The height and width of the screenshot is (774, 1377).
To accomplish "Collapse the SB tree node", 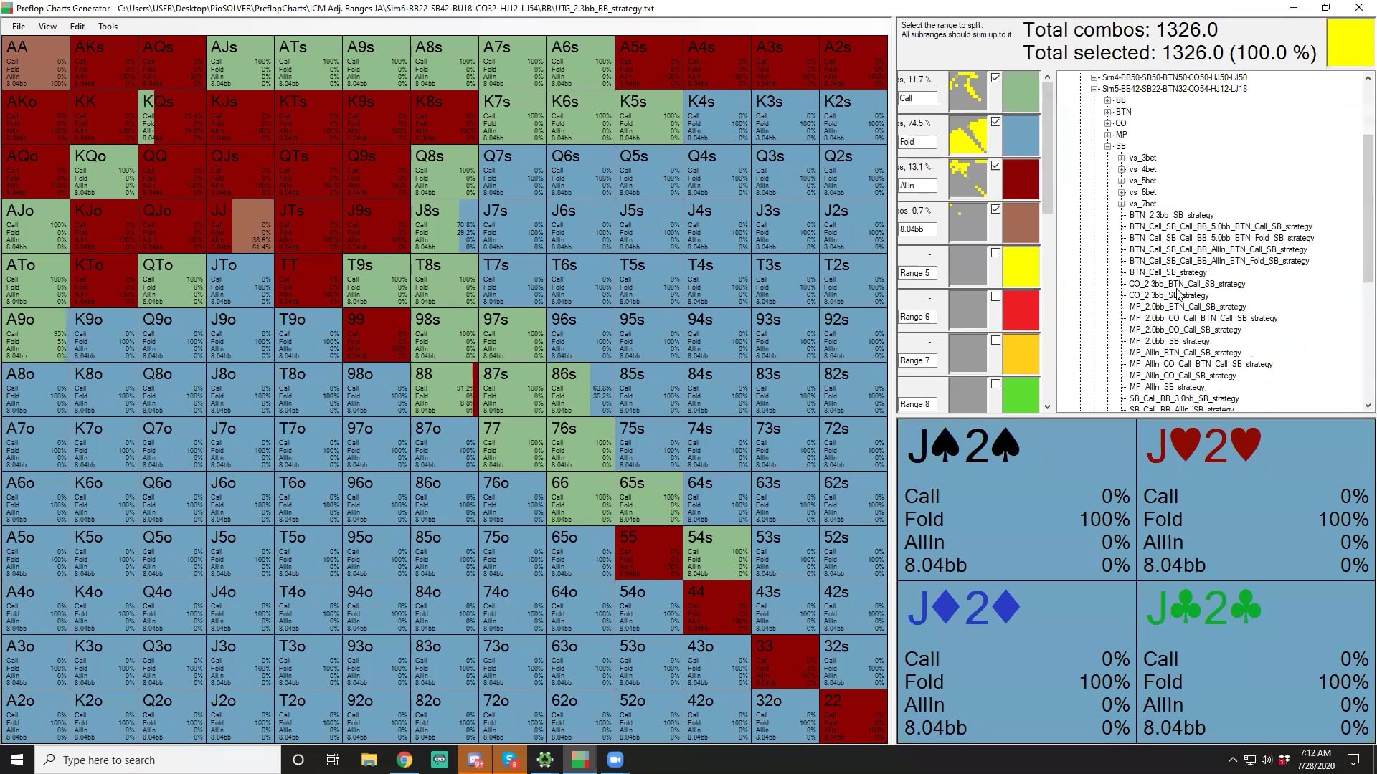I will [1108, 146].
